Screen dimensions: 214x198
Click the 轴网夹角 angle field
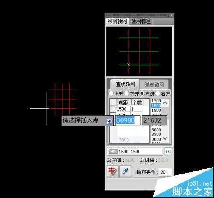(165, 172)
